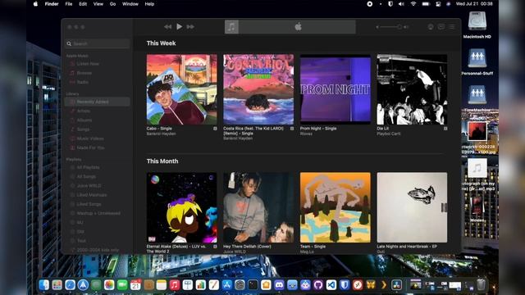Click the Prom Night - Single title

(x=318, y=129)
